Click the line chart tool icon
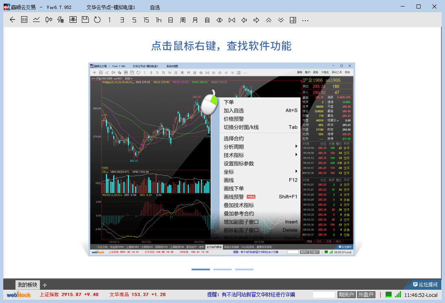 (36, 20)
